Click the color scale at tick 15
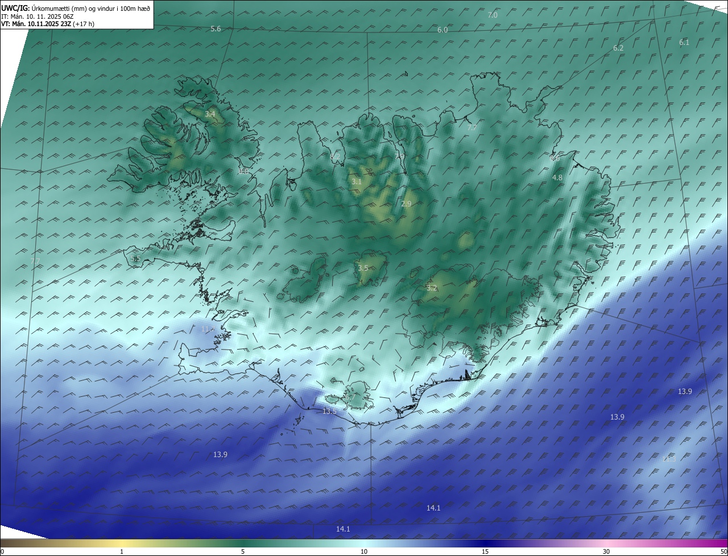 pyautogui.click(x=485, y=551)
